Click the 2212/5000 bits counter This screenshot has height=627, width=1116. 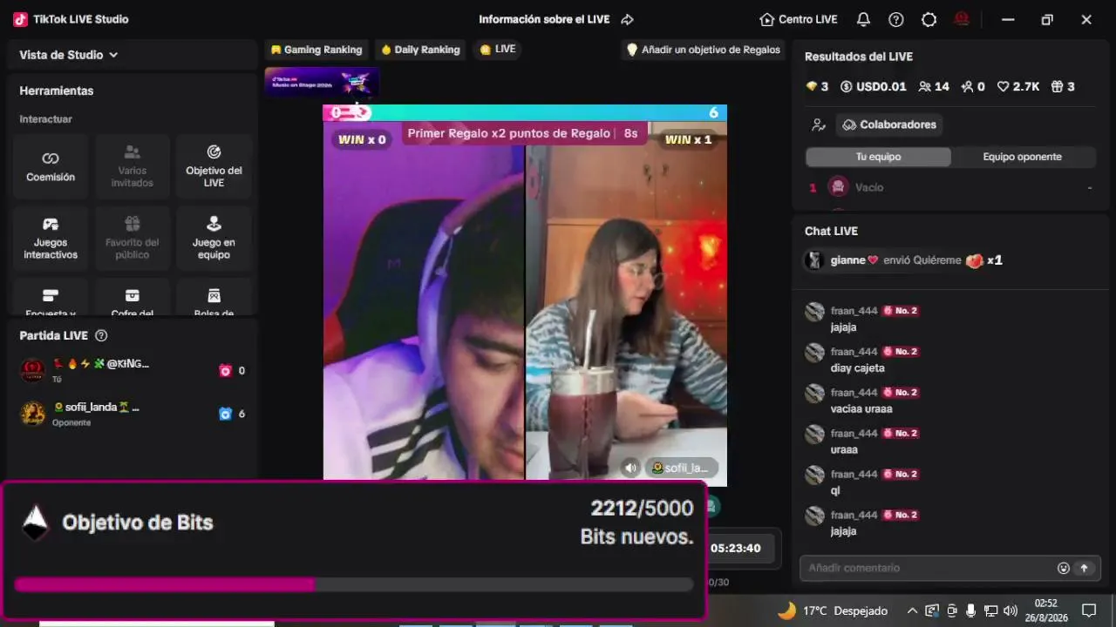(643, 509)
